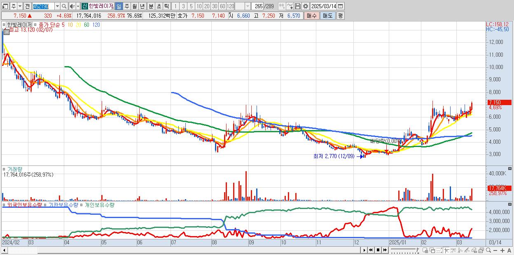Switch to yearly 년 chart period
Screen dimensions: 514x255
click(142, 6)
